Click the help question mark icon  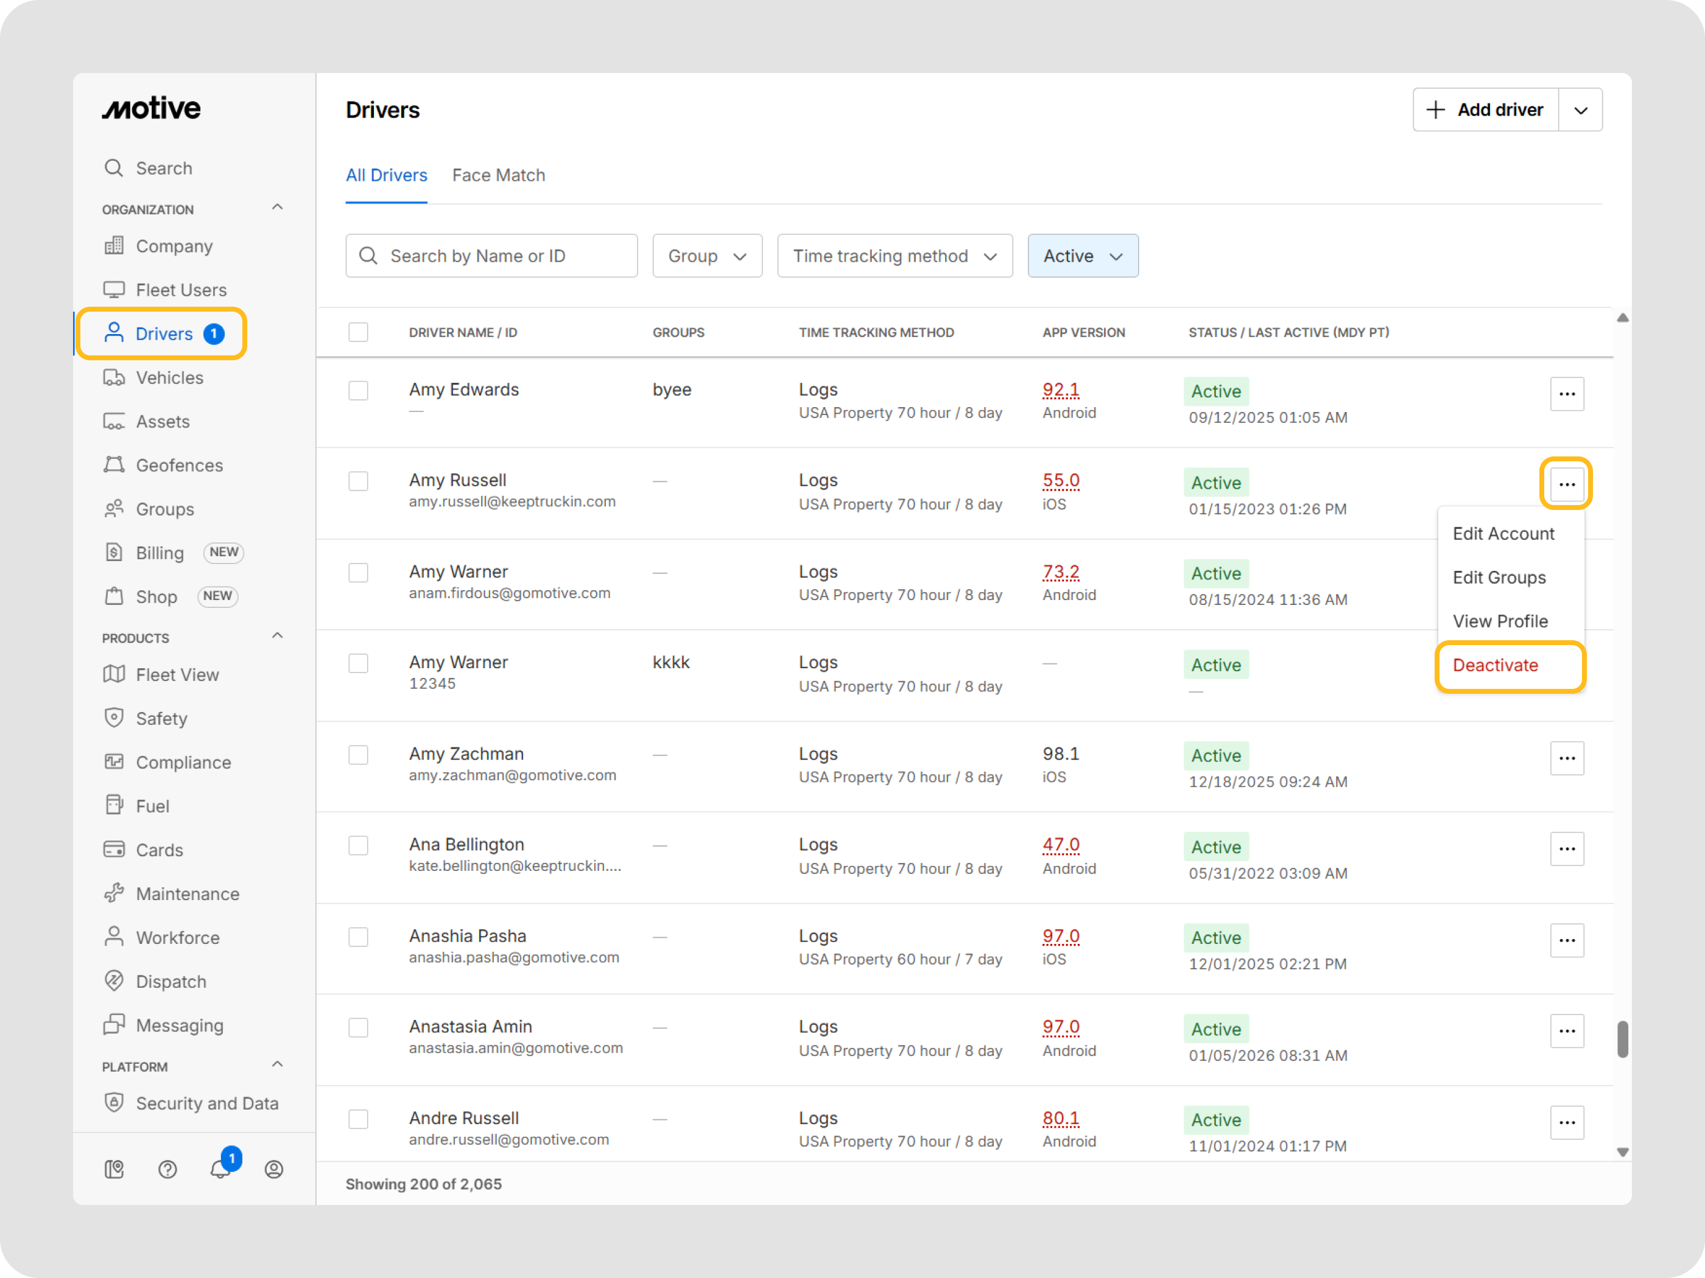click(167, 1168)
